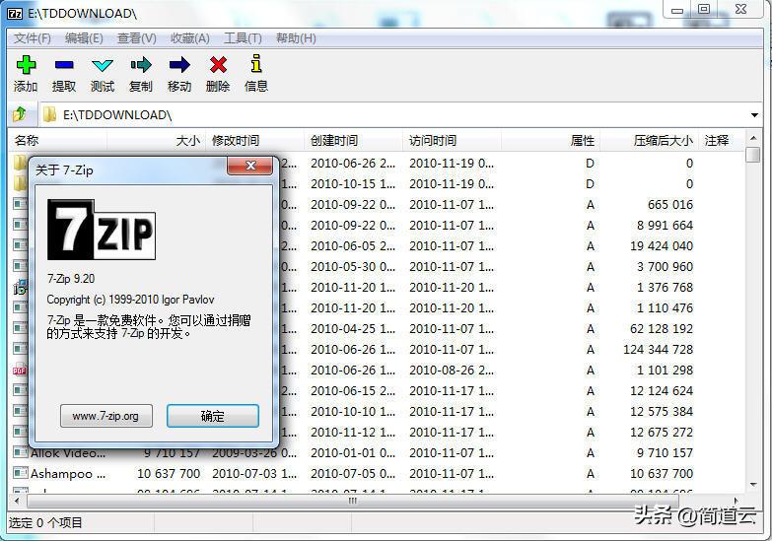Click the vertical scrollbar up arrow
The image size is (772, 541).
tap(753, 138)
